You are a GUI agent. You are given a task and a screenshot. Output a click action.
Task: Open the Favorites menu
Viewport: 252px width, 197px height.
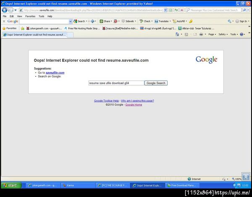coord(30,16)
